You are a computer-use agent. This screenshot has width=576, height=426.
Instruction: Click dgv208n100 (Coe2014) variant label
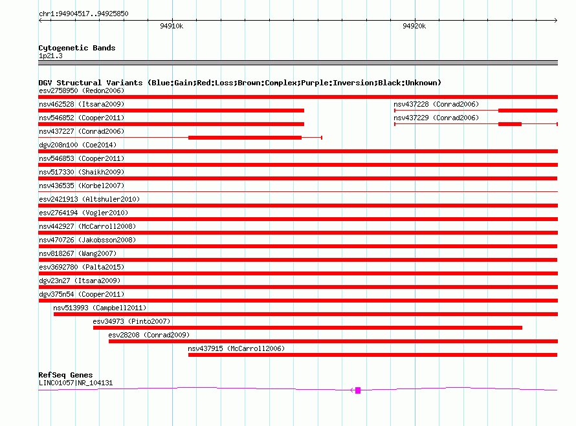78,145
